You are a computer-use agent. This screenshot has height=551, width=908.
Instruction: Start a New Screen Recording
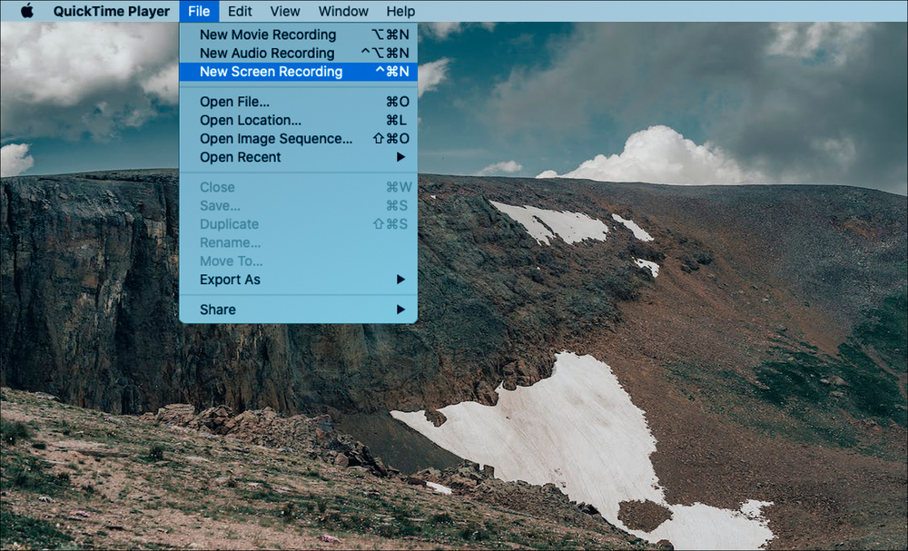[298, 72]
